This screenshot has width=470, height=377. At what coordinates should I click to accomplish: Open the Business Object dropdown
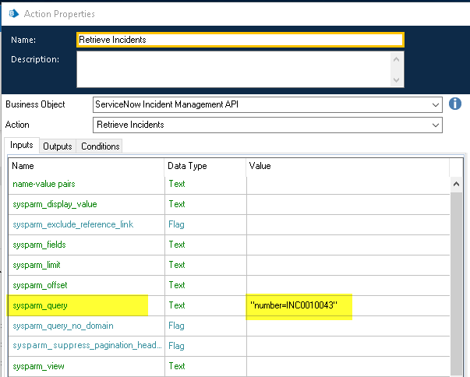pos(435,104)
